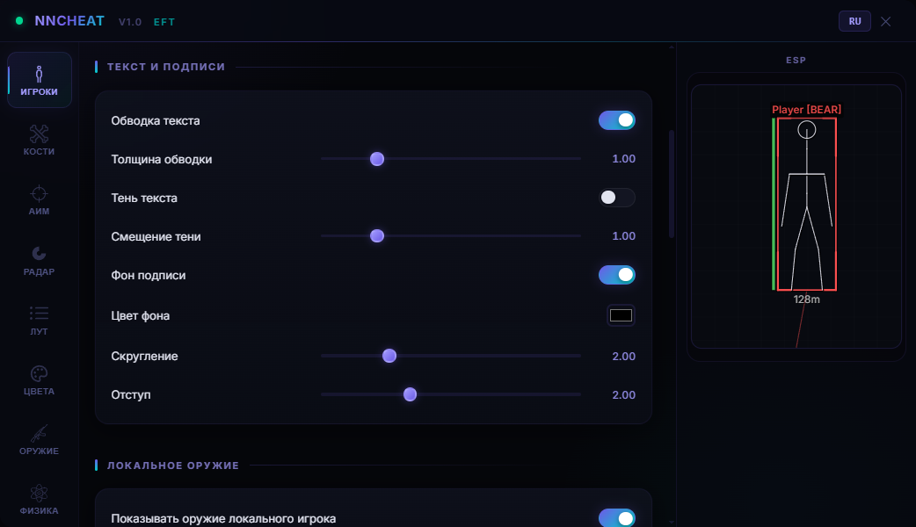Open the Цвет фона color swatch

pos(621,315)
